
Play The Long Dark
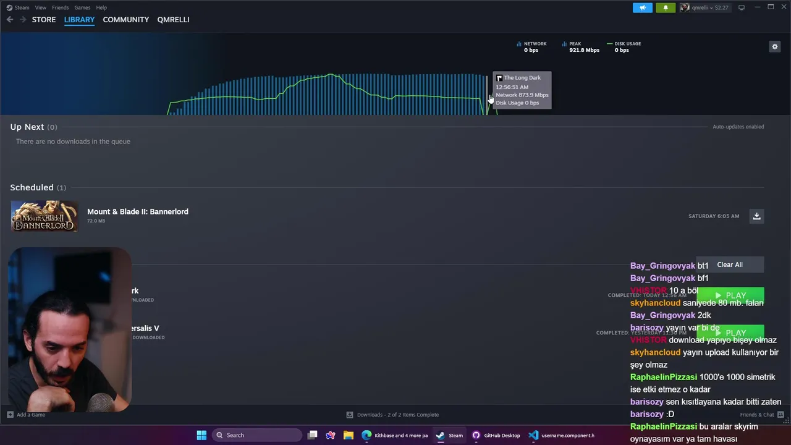pos(730,295)
